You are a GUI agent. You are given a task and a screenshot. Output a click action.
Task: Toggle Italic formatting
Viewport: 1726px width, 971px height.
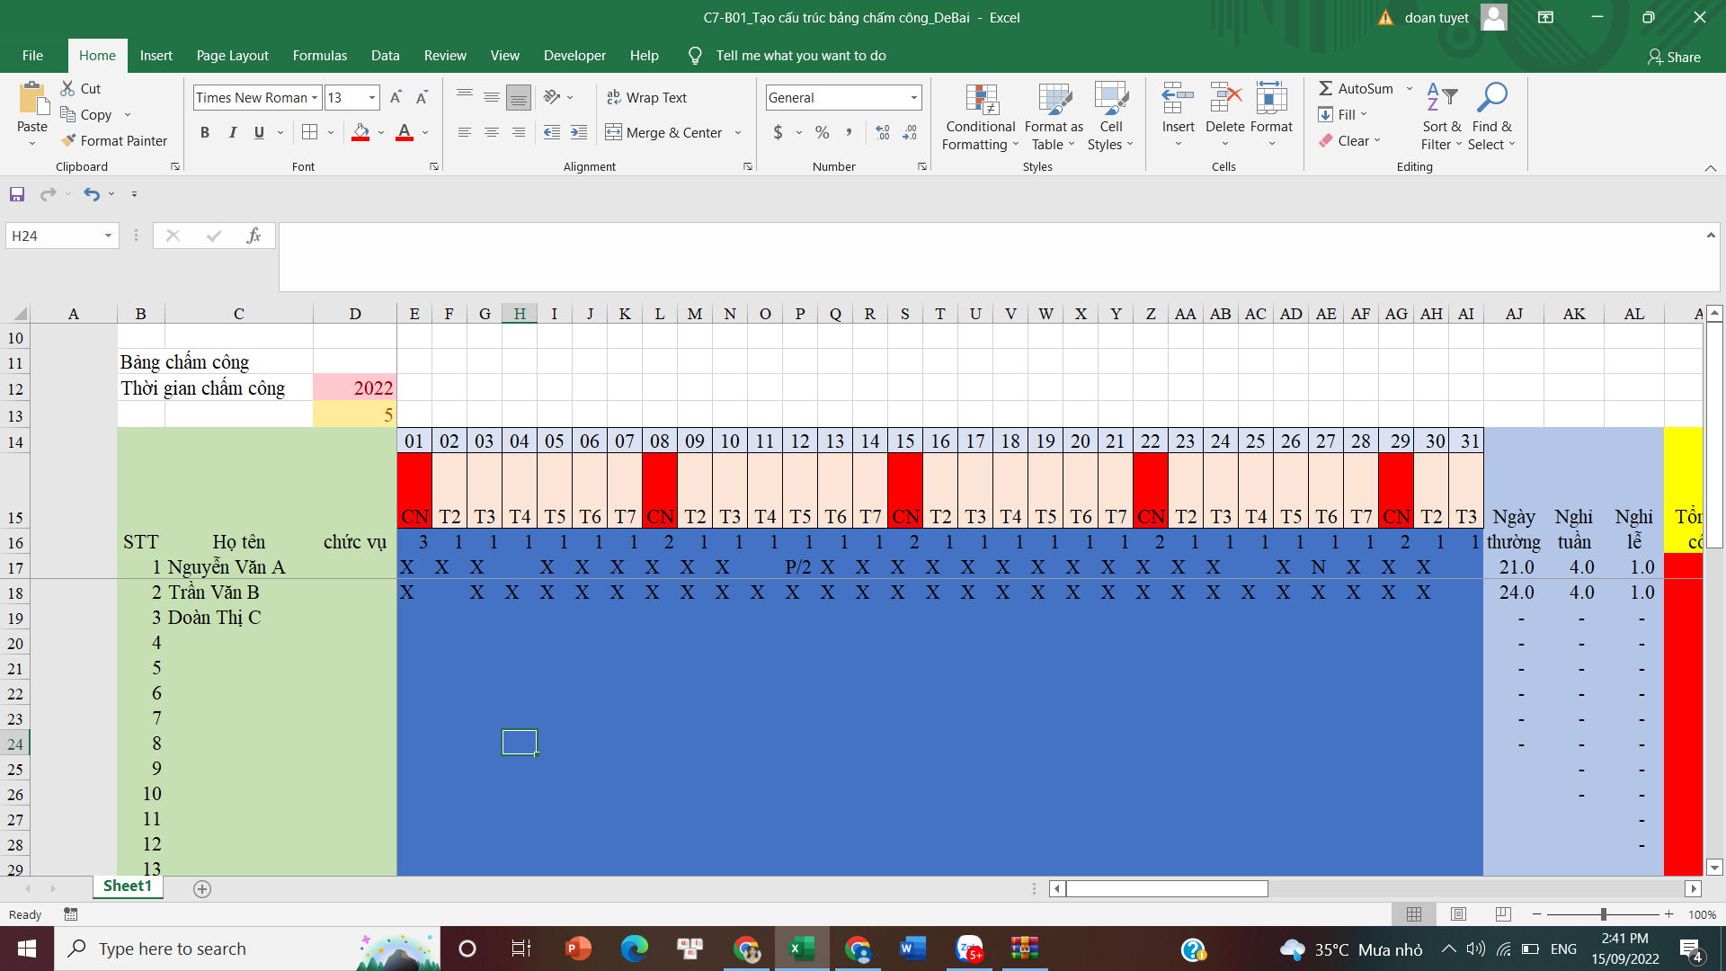pos(233,132)
